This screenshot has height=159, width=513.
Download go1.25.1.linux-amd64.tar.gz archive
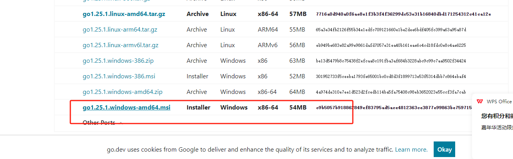click(124, 14)
